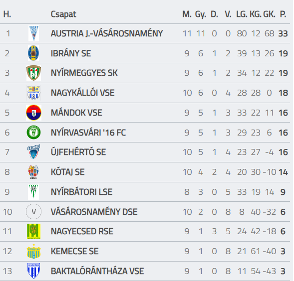Click the Vásárosnamény DSE placeholder V icon
The height and width of the screenshot is (281, 294).
34,212
